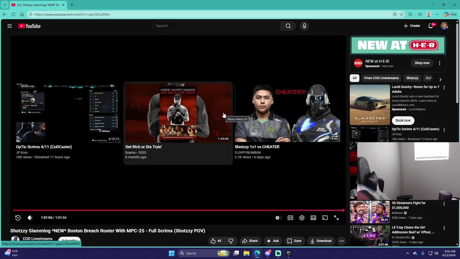Click Book now on Lucid ad
The image size is (460, 259).
tap(403, 121)
